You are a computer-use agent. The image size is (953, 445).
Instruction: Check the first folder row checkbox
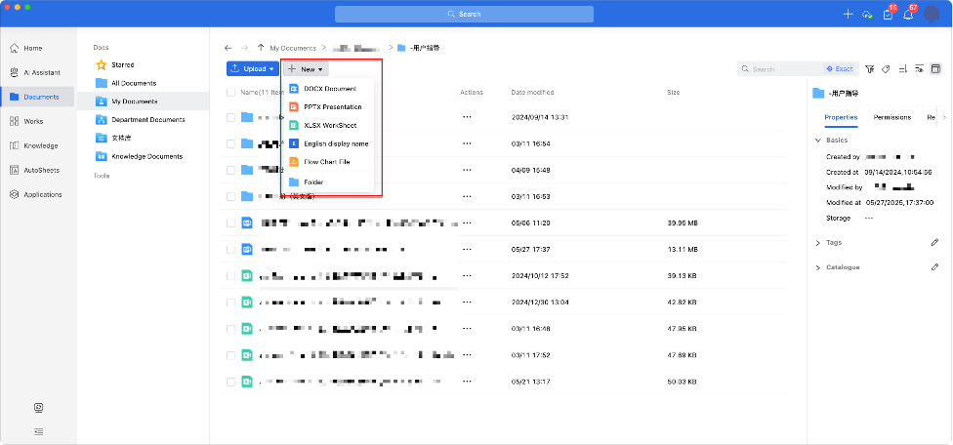(x=231, y=117)
